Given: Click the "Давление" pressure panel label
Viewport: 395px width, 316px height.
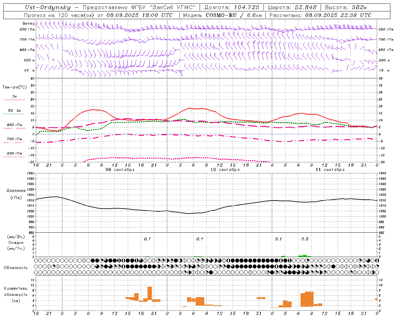Looking at the screenshot, I should click(16, 191).
